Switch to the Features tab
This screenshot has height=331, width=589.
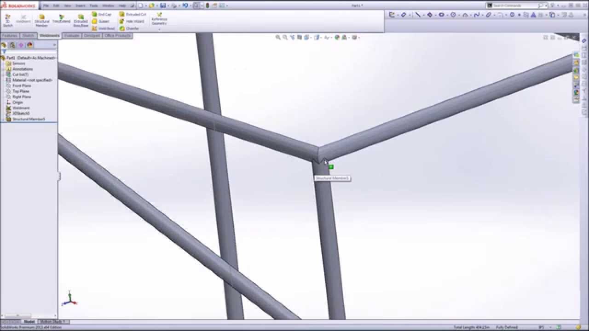pos(10,35)
